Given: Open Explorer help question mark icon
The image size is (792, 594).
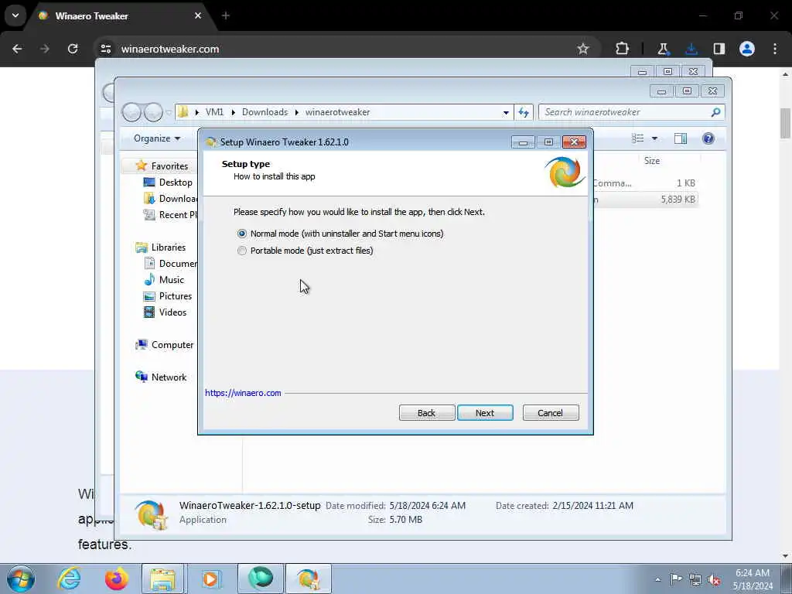Looking at the screenshot, I should click(x=708, y=138).
